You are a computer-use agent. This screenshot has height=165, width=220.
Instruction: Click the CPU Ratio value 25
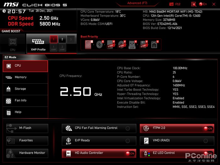coord(174,72)
